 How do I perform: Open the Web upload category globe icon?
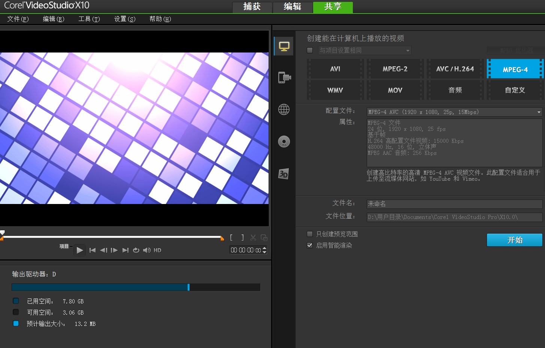point(284,109)
